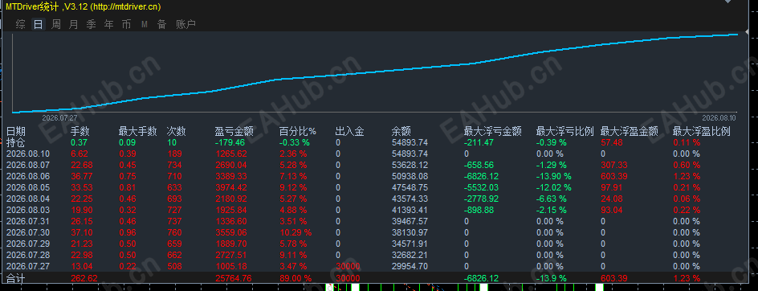Click the 30000 deposit in the 2026.07.27 row

[348, 266]
